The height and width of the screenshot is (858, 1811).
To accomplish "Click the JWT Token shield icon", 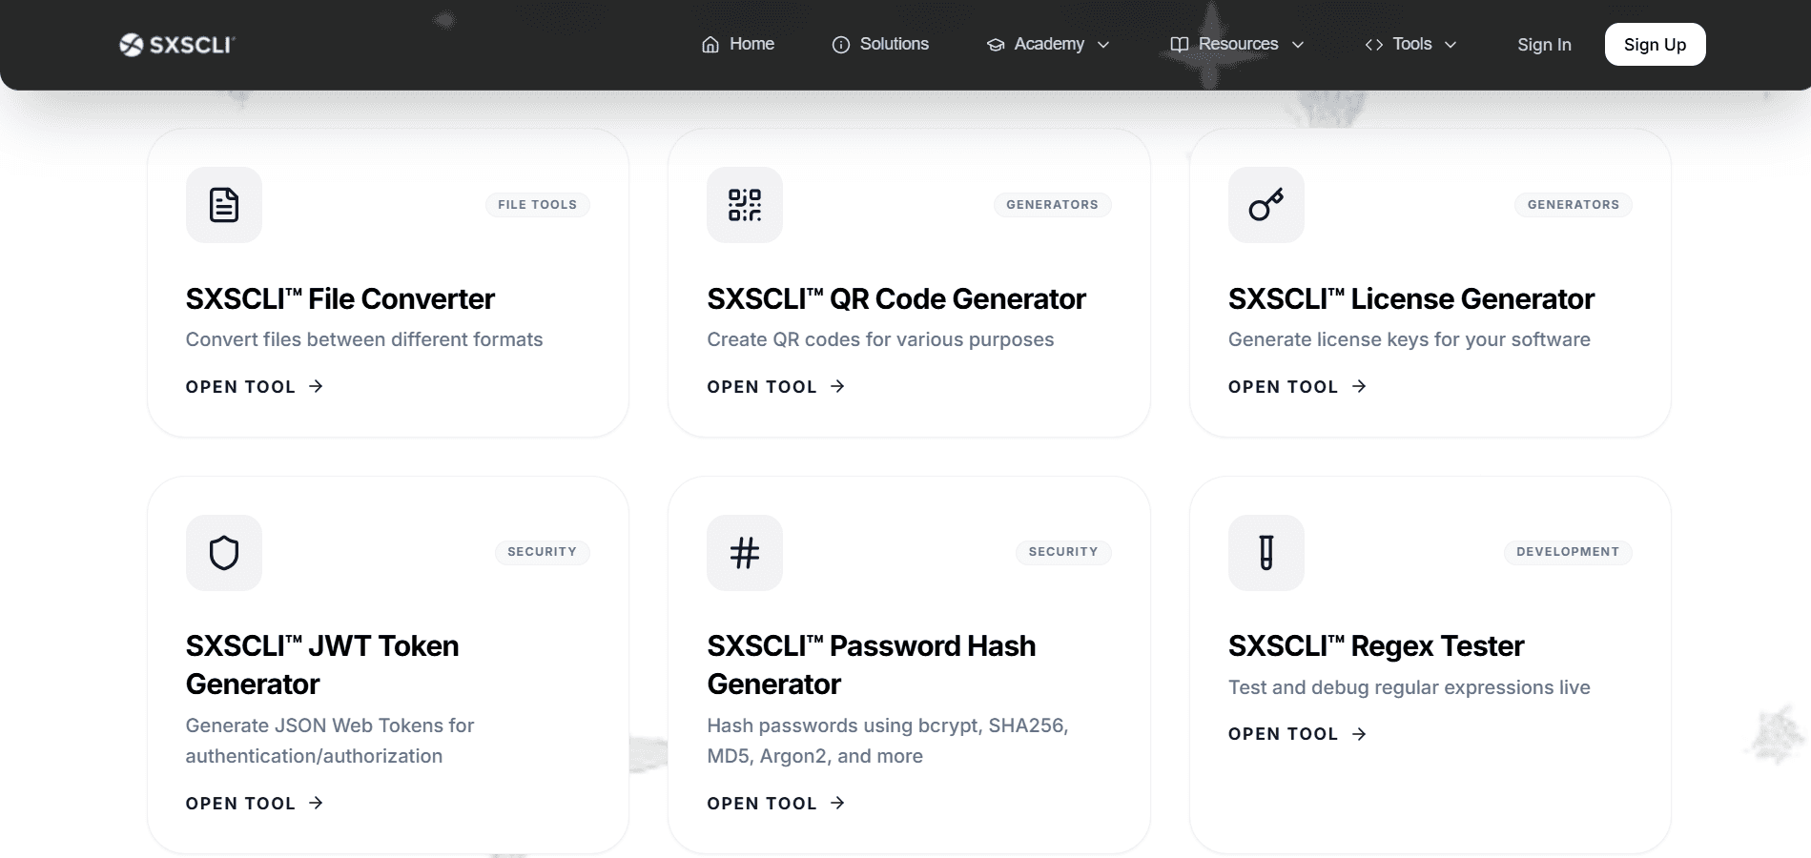I will (x=224, y=553).
